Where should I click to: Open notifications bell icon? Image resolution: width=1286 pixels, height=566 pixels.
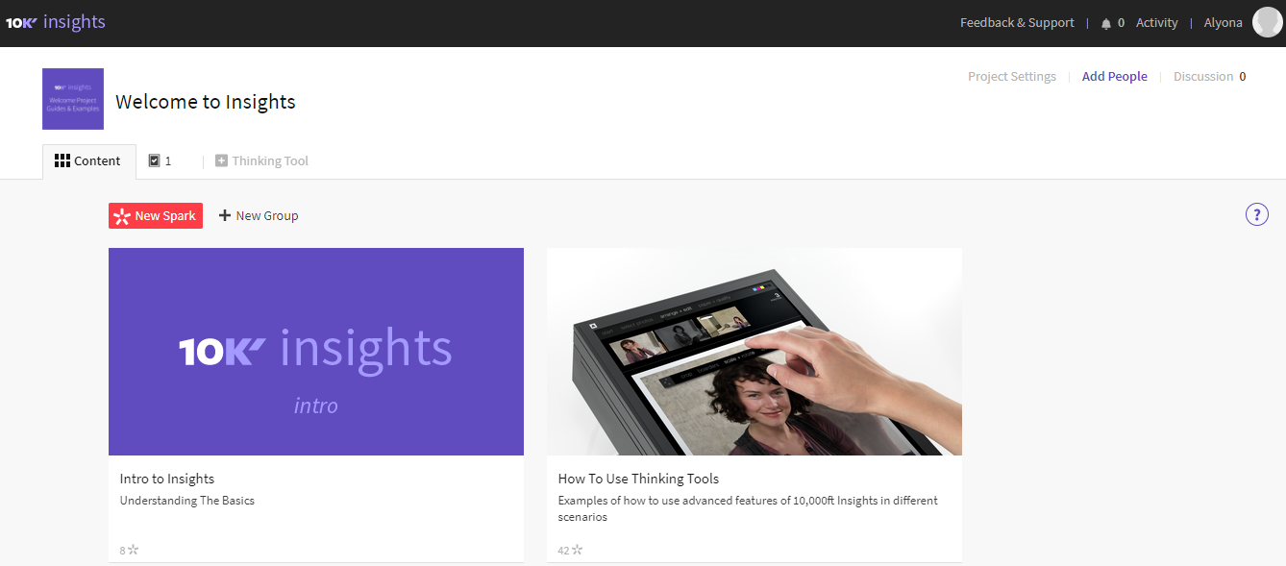pos(1106,23)
